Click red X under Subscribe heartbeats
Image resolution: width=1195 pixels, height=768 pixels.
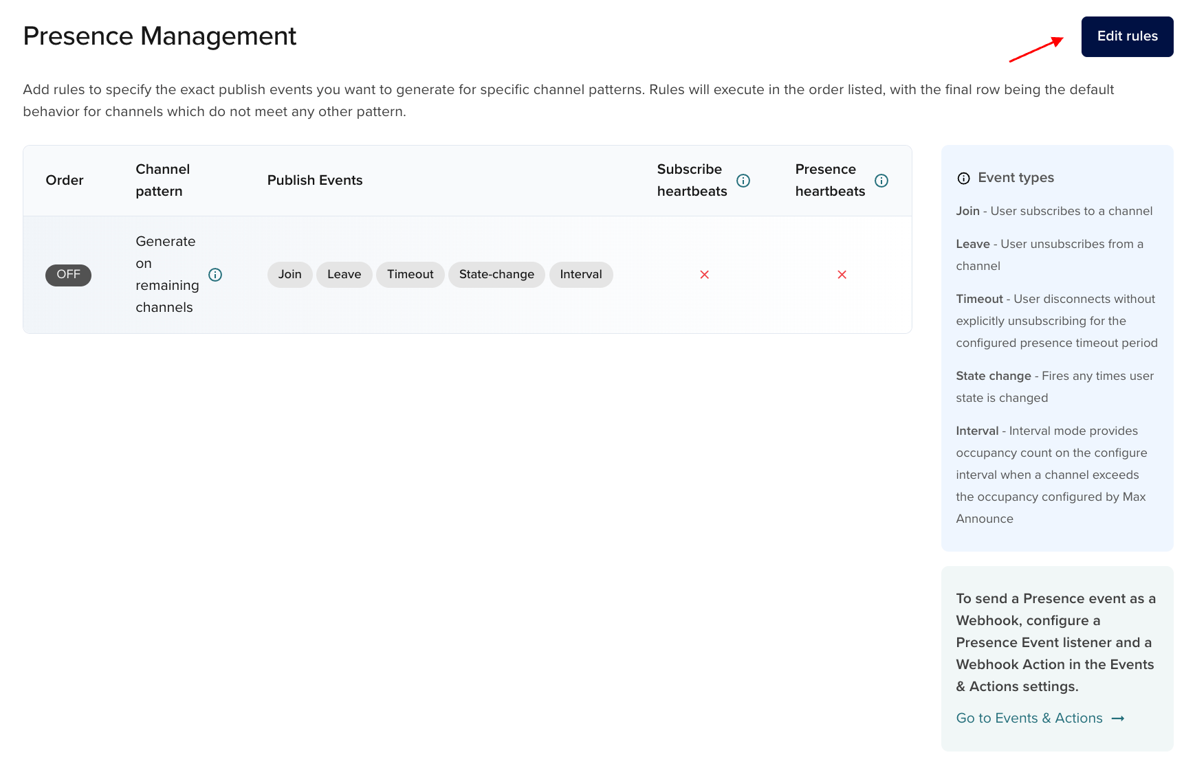click(x=704, y=275)
